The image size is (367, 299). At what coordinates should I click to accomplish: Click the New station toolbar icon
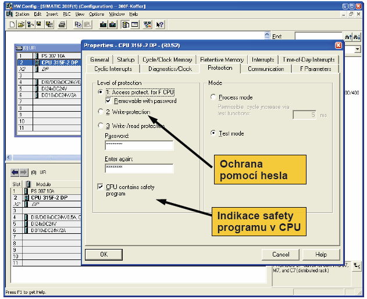click(12, 24)
